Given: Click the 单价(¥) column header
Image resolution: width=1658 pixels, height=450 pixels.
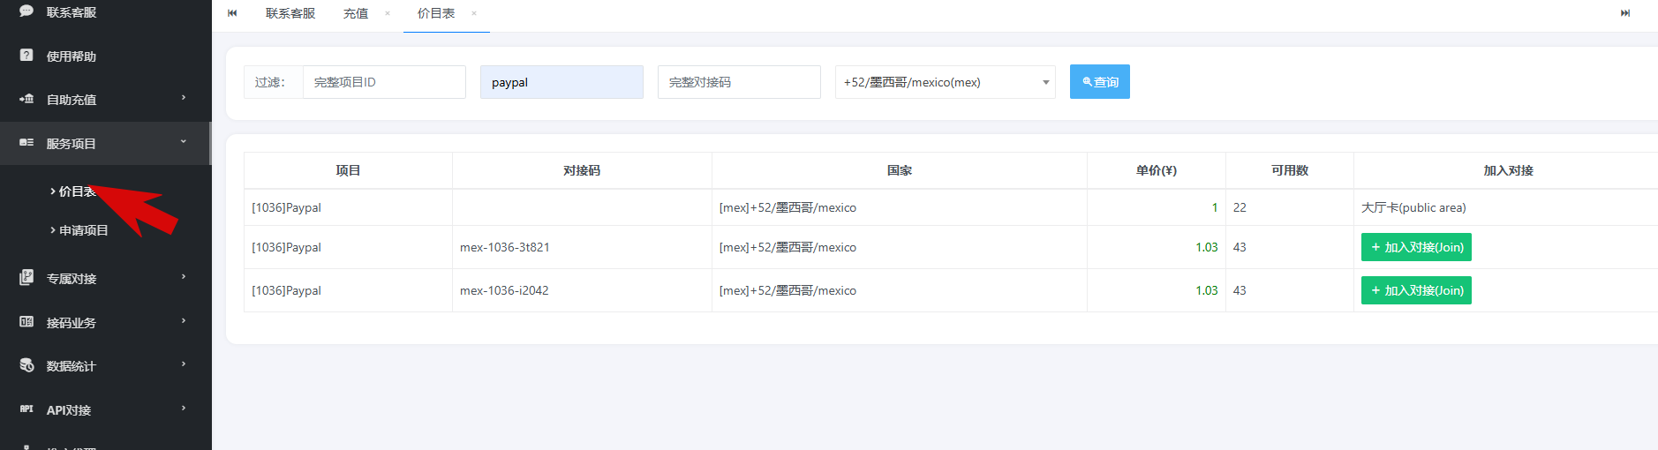Looking at the screenshot, I should pyautogui.click(x=1157, y=170).
